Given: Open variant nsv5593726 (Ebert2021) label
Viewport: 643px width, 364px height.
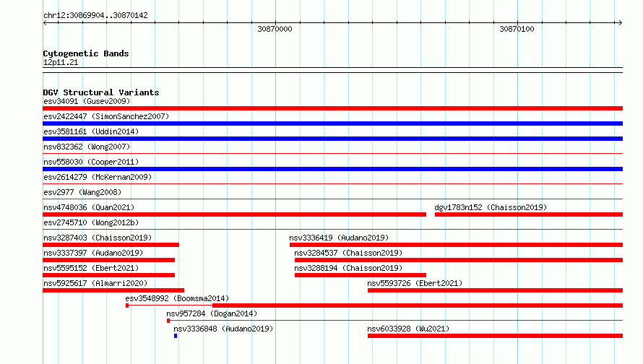Looking at the screenshot, I should coord(415,283).
